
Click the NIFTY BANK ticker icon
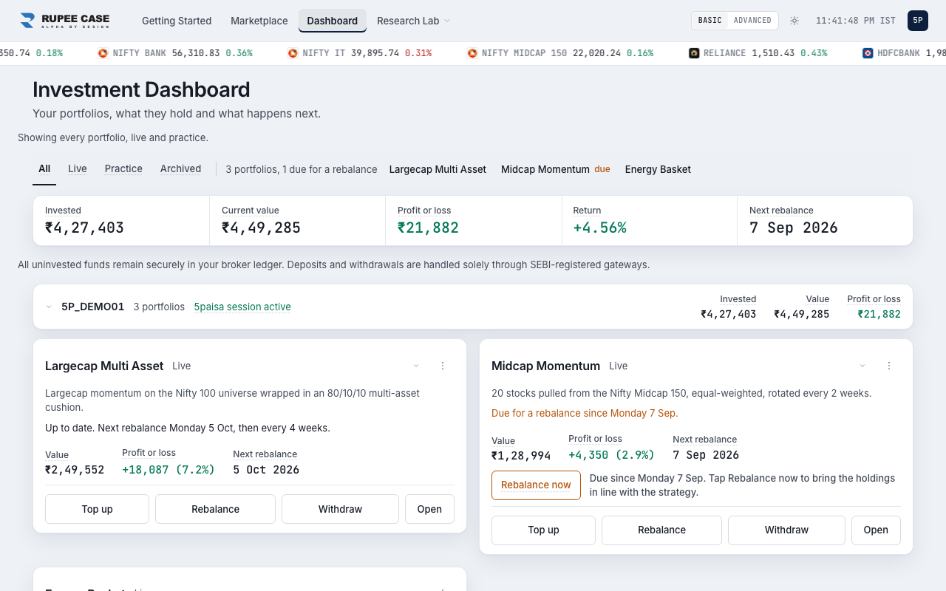tap(103, 53)
